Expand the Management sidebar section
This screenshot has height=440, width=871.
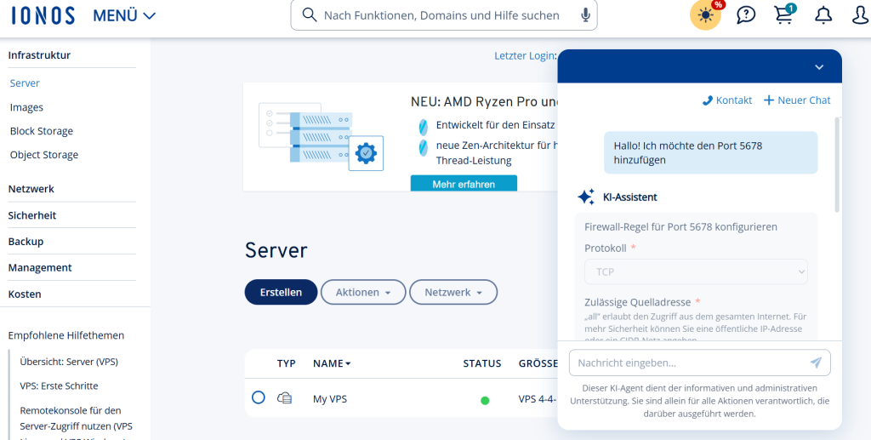(x=40, y=267)
